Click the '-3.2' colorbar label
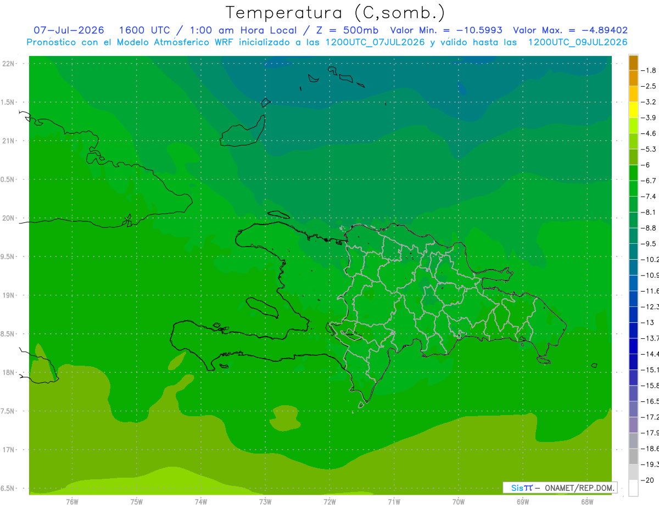The image size is (659, 509). coord(650,102)
